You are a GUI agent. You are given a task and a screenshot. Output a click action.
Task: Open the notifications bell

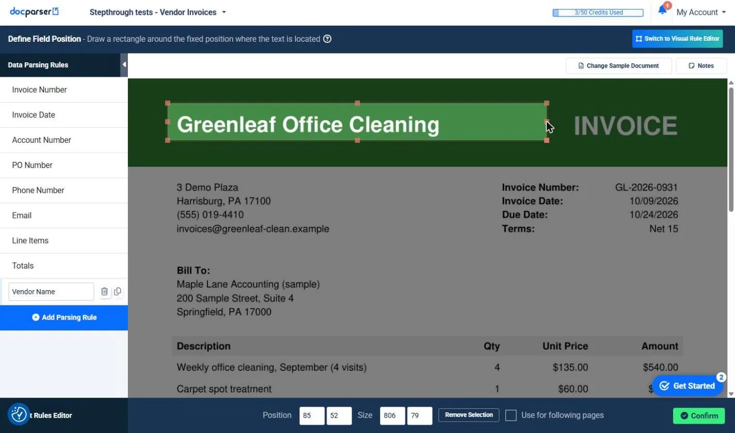click(x=662, y=11)
